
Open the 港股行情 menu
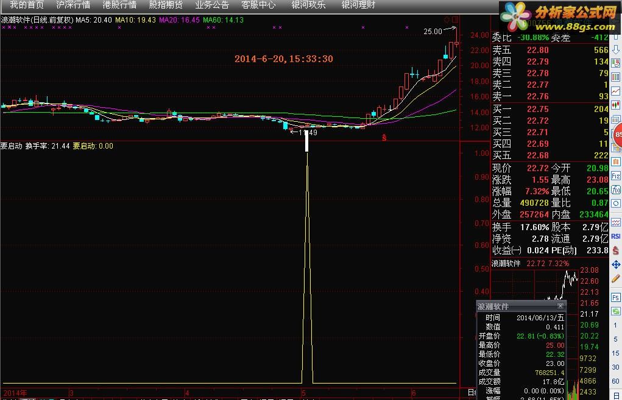pyautogui.click(x=119, y=5)
